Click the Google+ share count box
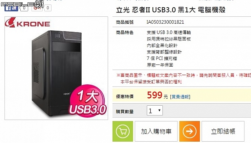The image size is (251, 143). (47, 8)
